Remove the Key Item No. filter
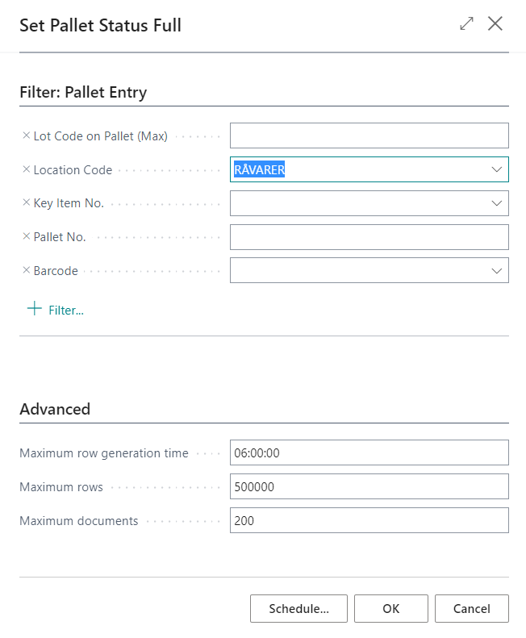The width and height of the screenshot is (526, 638). [26, 203]
